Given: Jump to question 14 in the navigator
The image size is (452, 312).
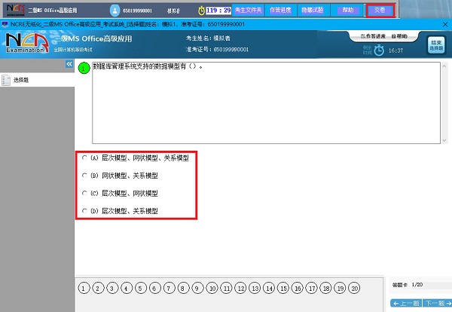Looking at the screenshot, I should (269, 288).
